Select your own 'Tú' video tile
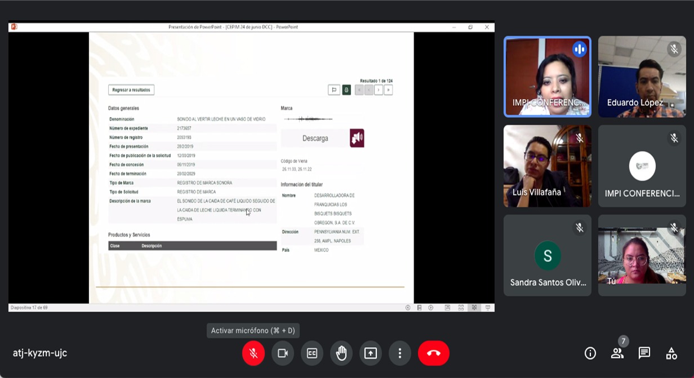694x378 pixels. (x=642, y=255)
